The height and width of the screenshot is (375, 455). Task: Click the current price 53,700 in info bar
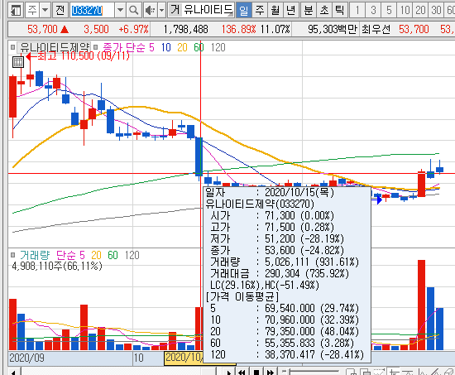pos(42,29)
